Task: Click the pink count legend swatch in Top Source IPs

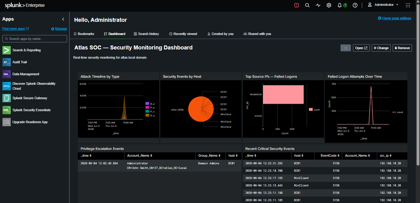Action: coord(311,109)
